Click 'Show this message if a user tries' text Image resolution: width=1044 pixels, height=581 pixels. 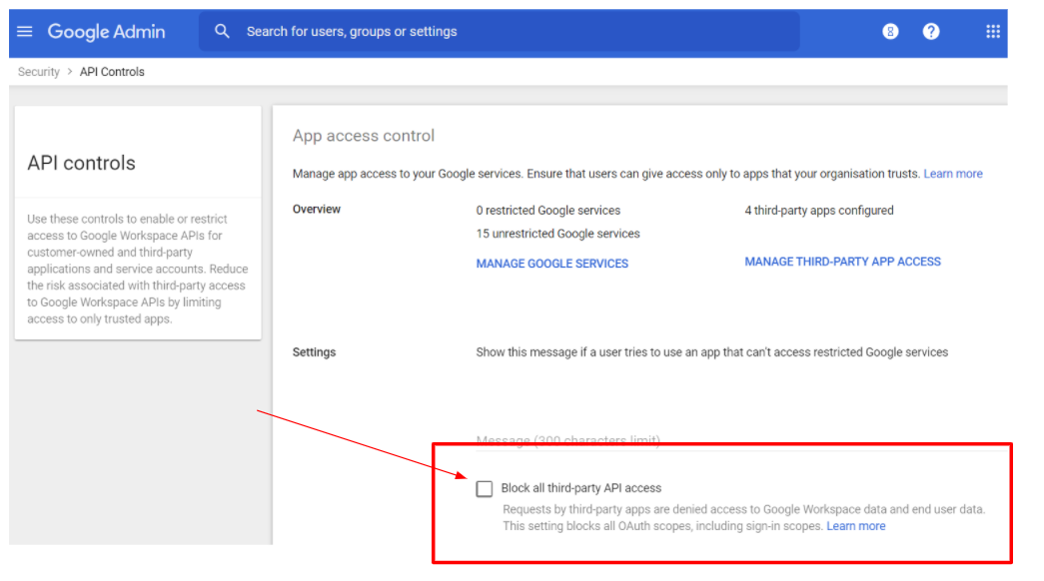click(711, 352)
